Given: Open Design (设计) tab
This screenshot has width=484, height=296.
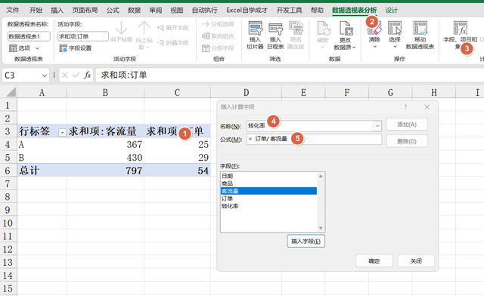Looking at the screenshot, I should point(392,10).
